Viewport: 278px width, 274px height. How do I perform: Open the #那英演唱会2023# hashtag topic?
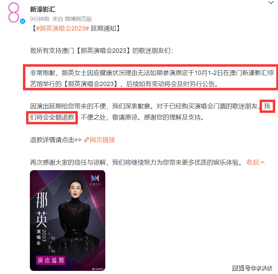coord(62,28)
